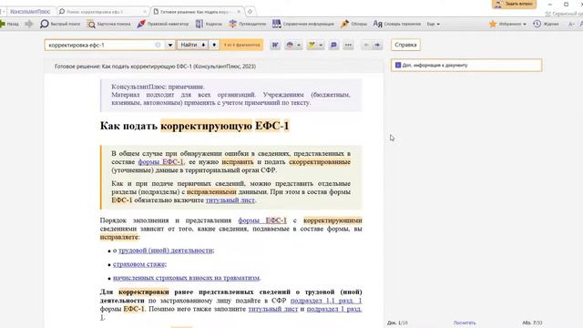Open more actions ellipsis button
Image resolution: width=583 pixels, height=328 pixels.
click(348, 45)
